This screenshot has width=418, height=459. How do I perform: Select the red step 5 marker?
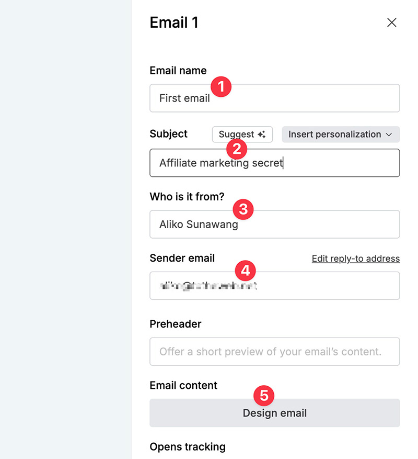pos(264,395)
